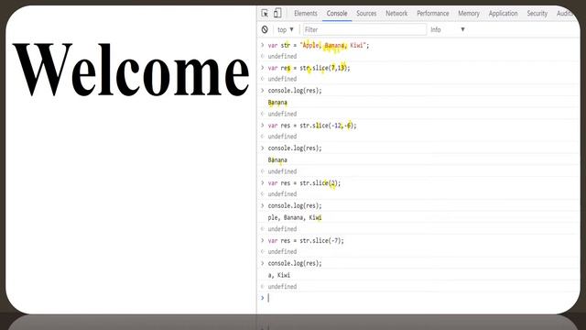Open the Security tab

click(x=537, y=14)
